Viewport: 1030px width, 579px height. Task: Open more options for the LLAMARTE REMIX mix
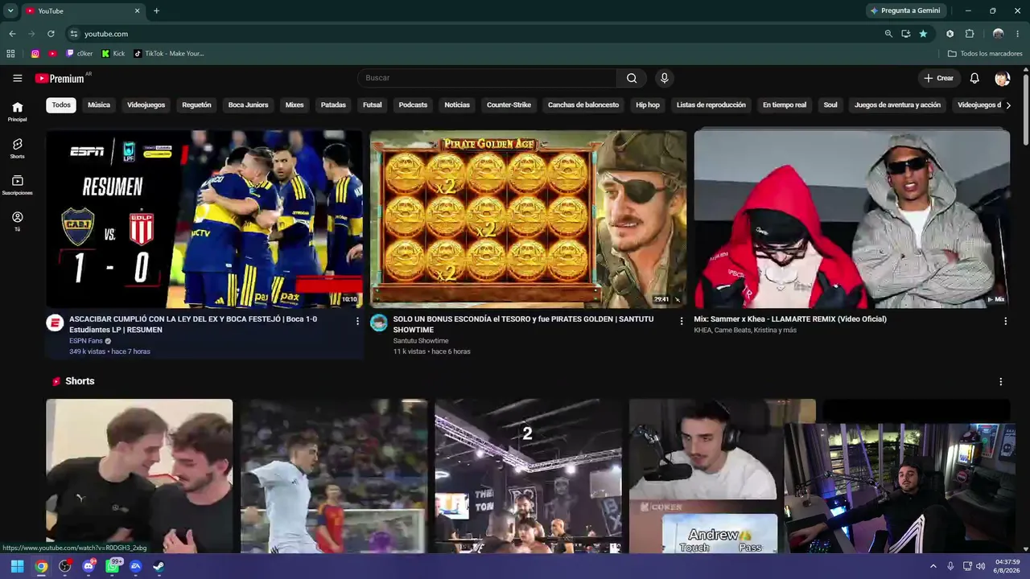point(1005,321)
